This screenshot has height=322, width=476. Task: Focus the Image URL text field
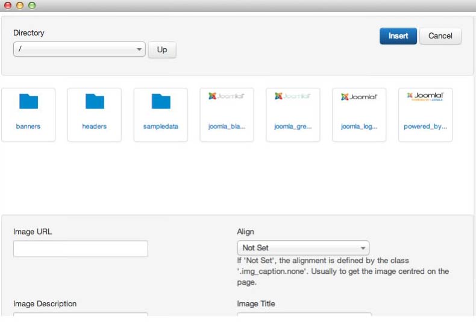click(x=80, y=249)
